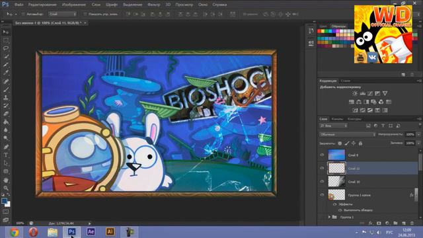Set the foreground color swatch
Screen dimensions: 423x238
[x=4, y=201]
